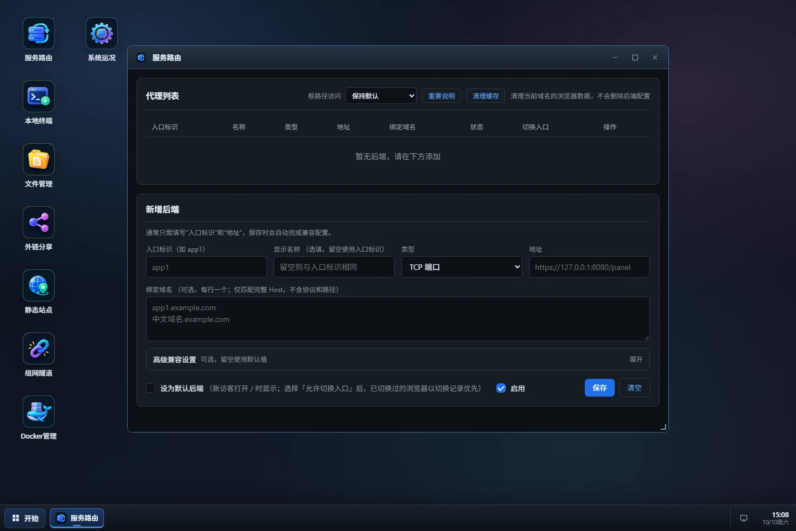
Task: Click the 绑定域名 column header
Action: [402, 127]
